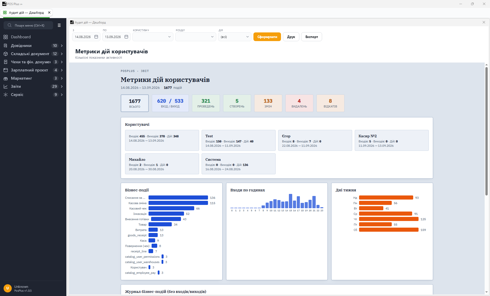Select the 321 Проведень metric card
Screen dimensions: 490x296
206,103
